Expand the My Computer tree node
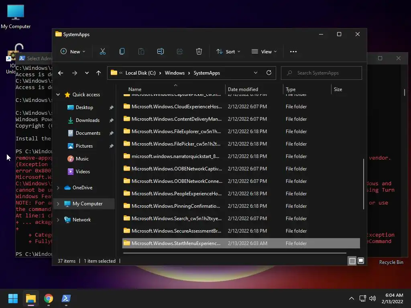The image size is (411, 308). coord(58,204)
